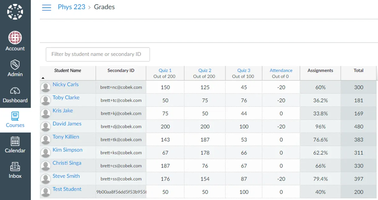The image size is (378, 200).
Task: Click Toby Clarke's avatar icon
Action: pos(46,100)
